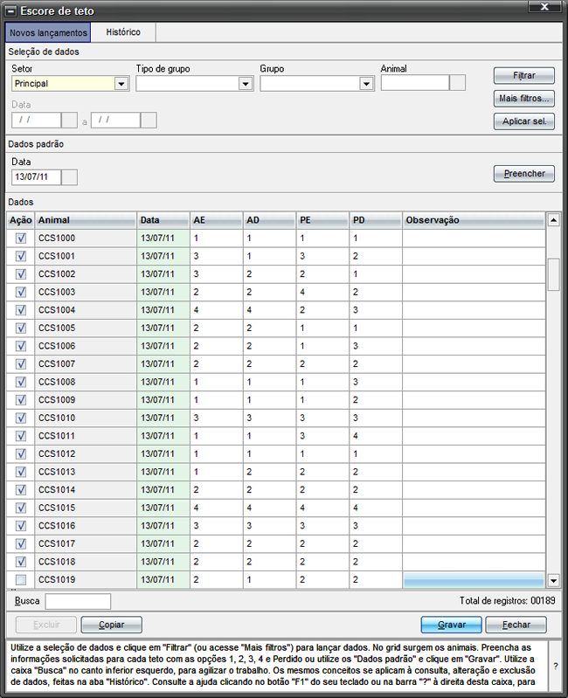Image resolution: width=568 pixels, height=698 pixels.
Task: Open calendar picker for Dados padrão date
Action: tap(71, 177)
